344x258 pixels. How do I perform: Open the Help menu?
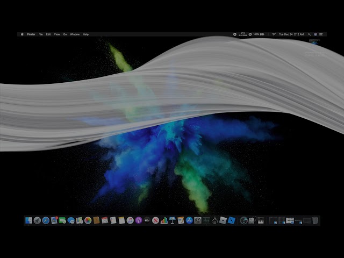(x=86, y=34)
